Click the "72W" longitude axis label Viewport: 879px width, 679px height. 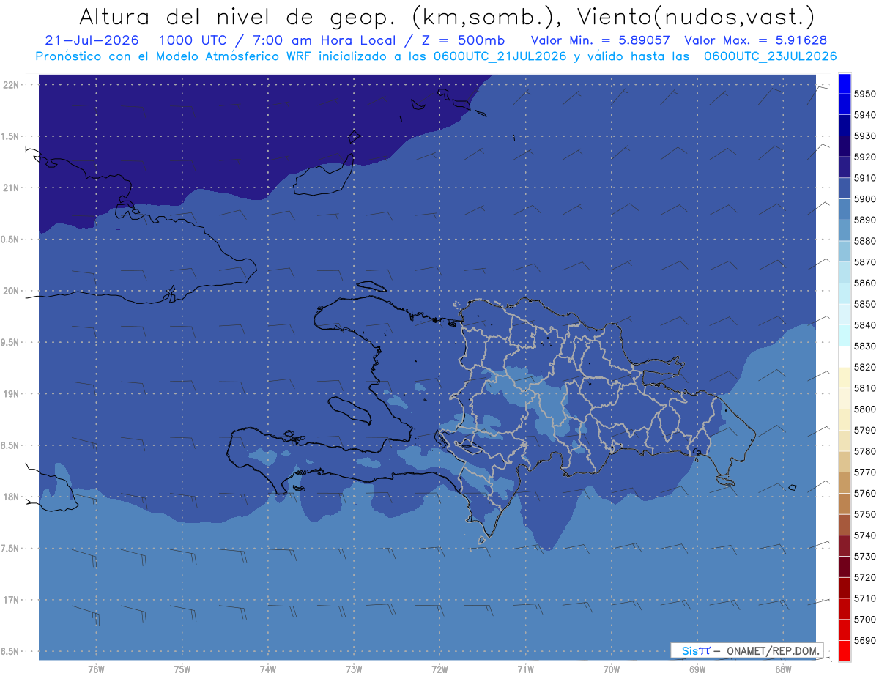click(439, 669)
